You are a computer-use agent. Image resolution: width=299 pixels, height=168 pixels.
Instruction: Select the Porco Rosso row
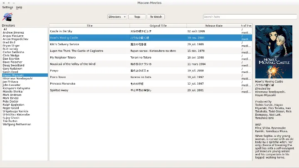(151, 77)
